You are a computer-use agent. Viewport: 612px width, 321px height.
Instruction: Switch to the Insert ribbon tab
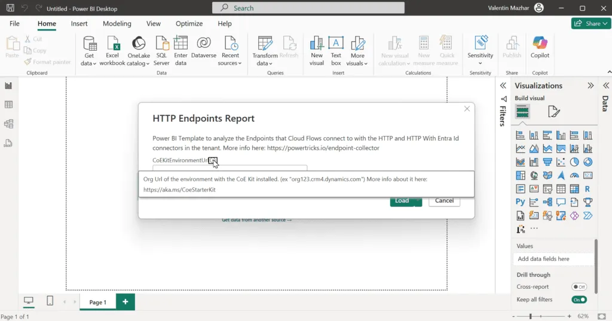click(79, 23)
